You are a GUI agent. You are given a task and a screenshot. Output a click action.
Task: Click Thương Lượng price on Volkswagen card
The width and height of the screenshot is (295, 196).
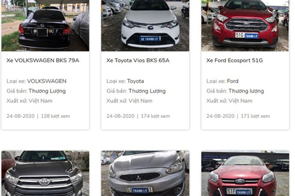tap(47, 91)
